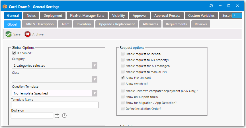Expand the Category dropdown
The image size is (246, 128).
pos(95,66)
